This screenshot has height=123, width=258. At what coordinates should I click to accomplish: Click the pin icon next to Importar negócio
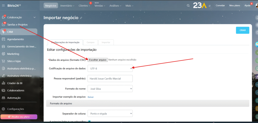pos(81,18)
